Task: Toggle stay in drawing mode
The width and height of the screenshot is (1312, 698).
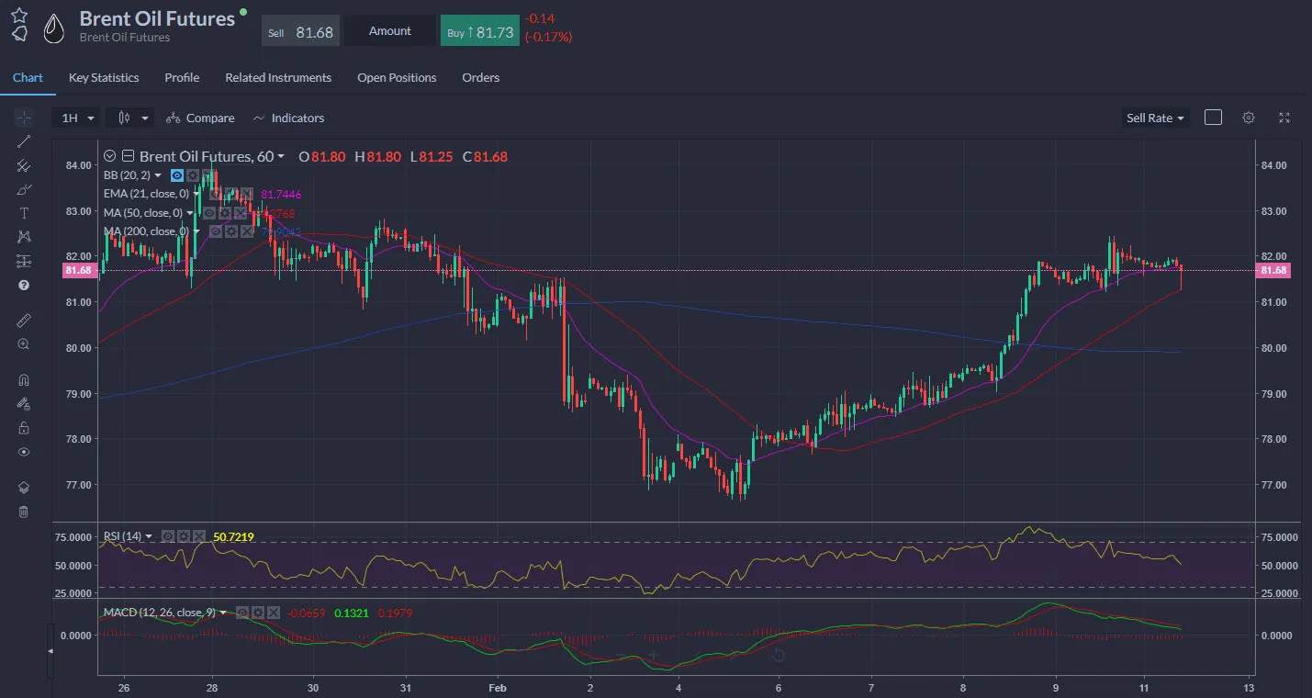Action: [x=24, y=404]
